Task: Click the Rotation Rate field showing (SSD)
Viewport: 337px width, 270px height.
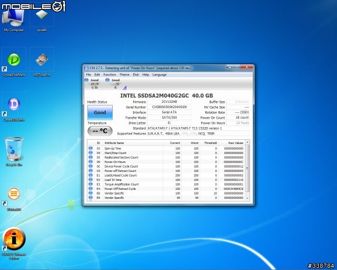Action: coord(237,112)
